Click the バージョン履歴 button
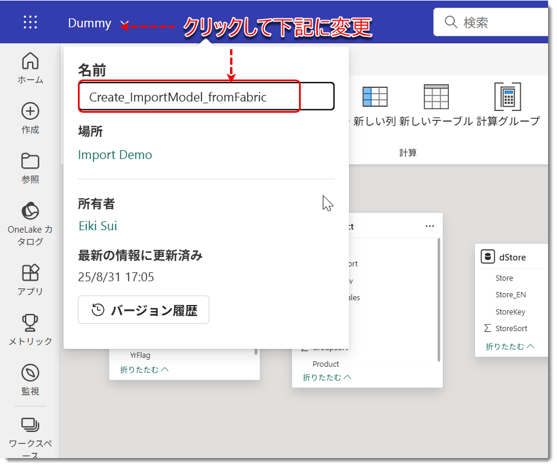The image size is (557, 467). 143,310
